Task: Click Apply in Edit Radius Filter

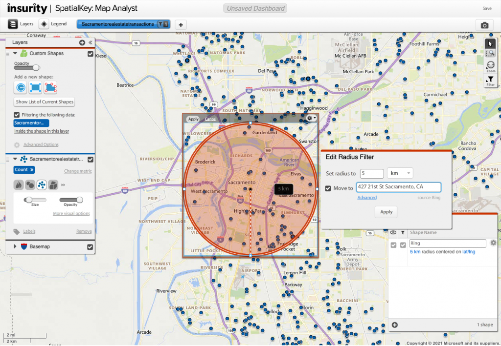Action: click(x=386, y=212)
